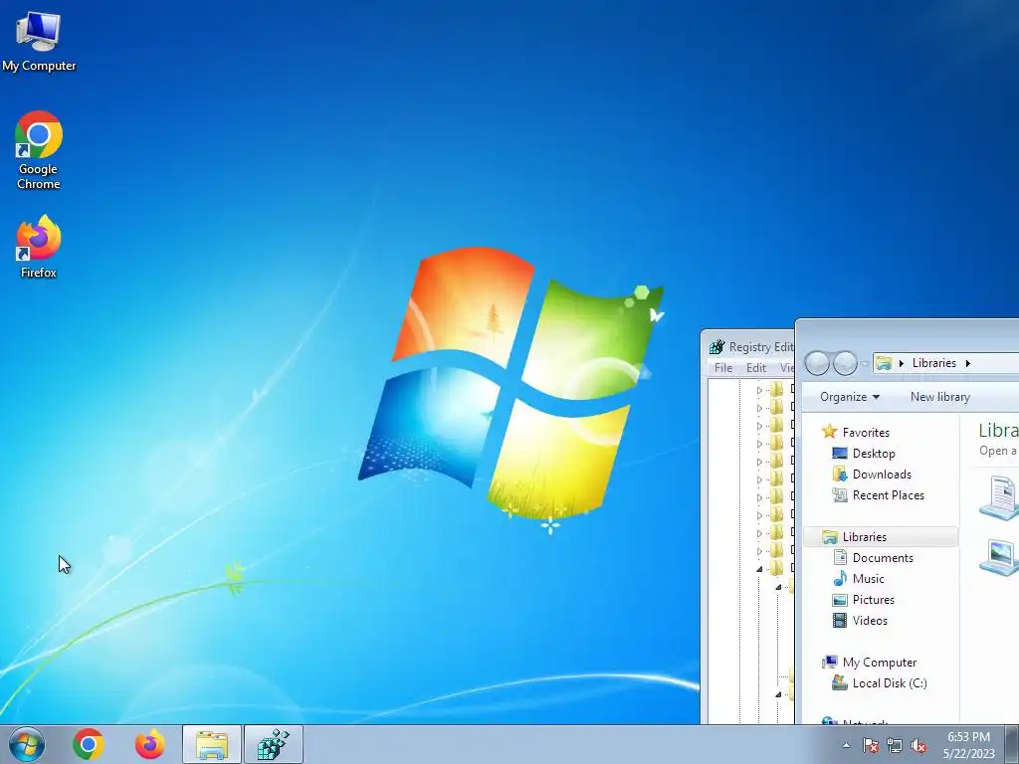Click the muted volume tray icon
1019x764 pixels.
(918, 746)
